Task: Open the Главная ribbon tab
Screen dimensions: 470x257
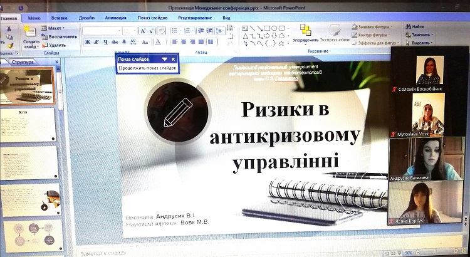Action: click(9, 18)
